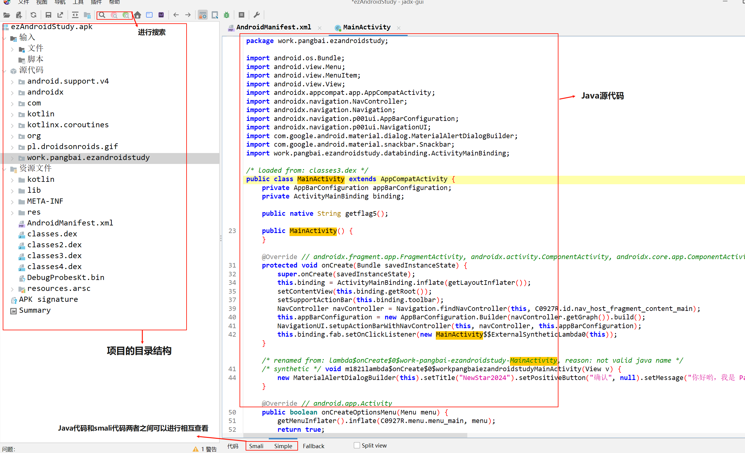
Task: Click the home icon in toolbar
Action: (x=138, y=15)
